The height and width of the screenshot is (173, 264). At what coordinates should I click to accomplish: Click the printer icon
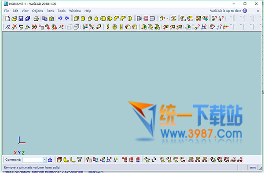tap(36, 18)
